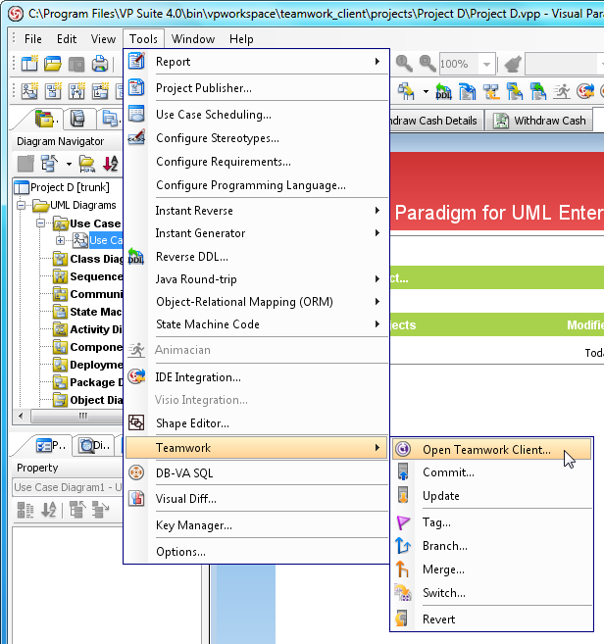Open the Edit menu
Image resolution: width=604 pixels, height=644 pixels.
pyautogui.click(x=67, y=39)
